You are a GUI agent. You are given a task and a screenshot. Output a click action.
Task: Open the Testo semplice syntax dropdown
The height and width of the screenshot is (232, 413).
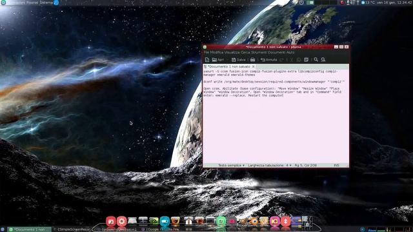coord(231,165)
